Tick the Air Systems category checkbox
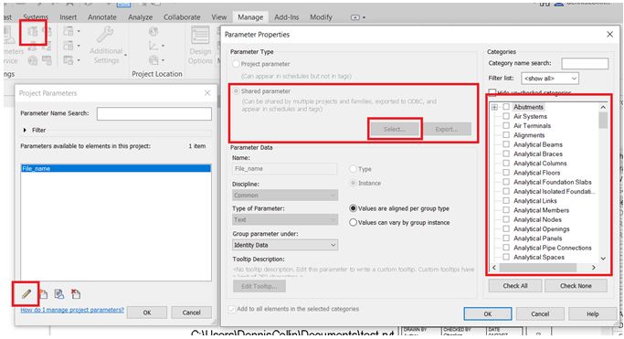The height and width of the screenshot is (339, 624). coord(506,116)
